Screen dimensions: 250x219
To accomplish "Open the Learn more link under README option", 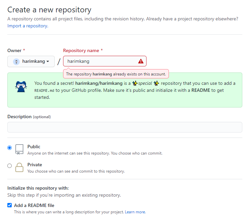I will (x=136, y=212).
